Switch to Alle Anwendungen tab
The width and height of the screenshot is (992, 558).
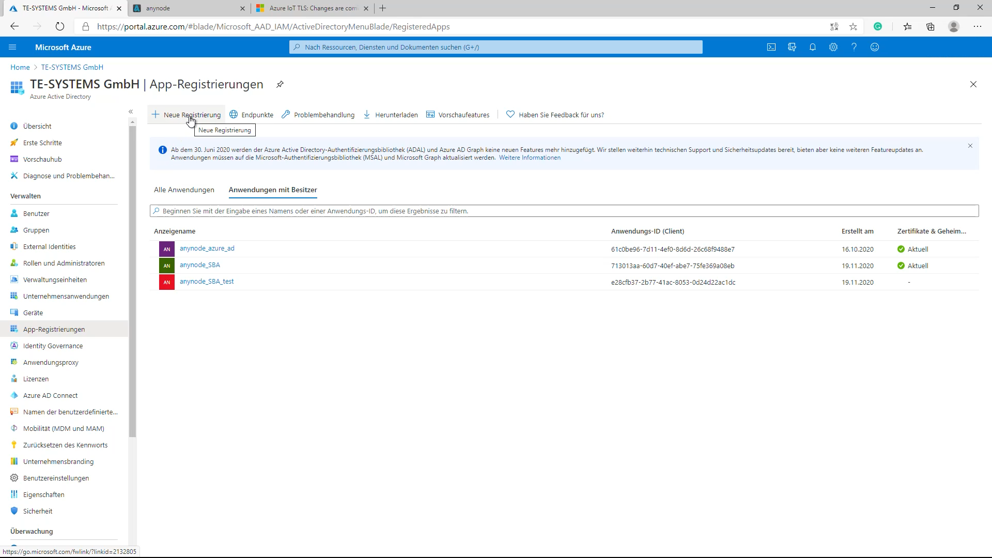tap(184, 190)
